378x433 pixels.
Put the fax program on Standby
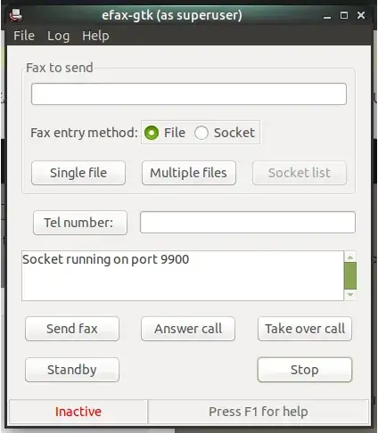click(x=72, y=370)
